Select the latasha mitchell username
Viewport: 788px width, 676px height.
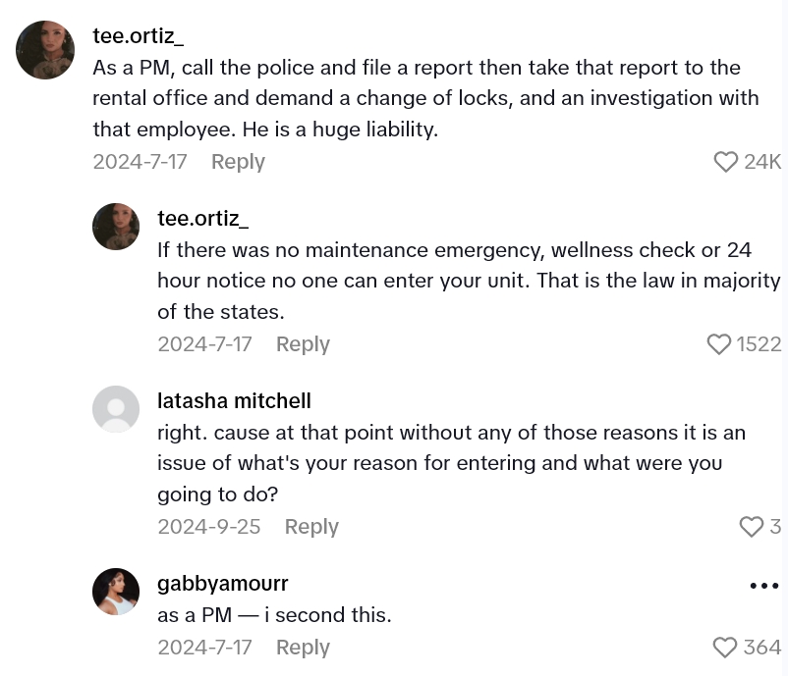coord(234,400)
